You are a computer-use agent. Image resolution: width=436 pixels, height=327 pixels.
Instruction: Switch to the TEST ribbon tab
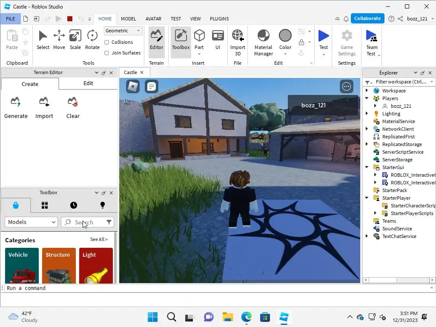point(176,19)
